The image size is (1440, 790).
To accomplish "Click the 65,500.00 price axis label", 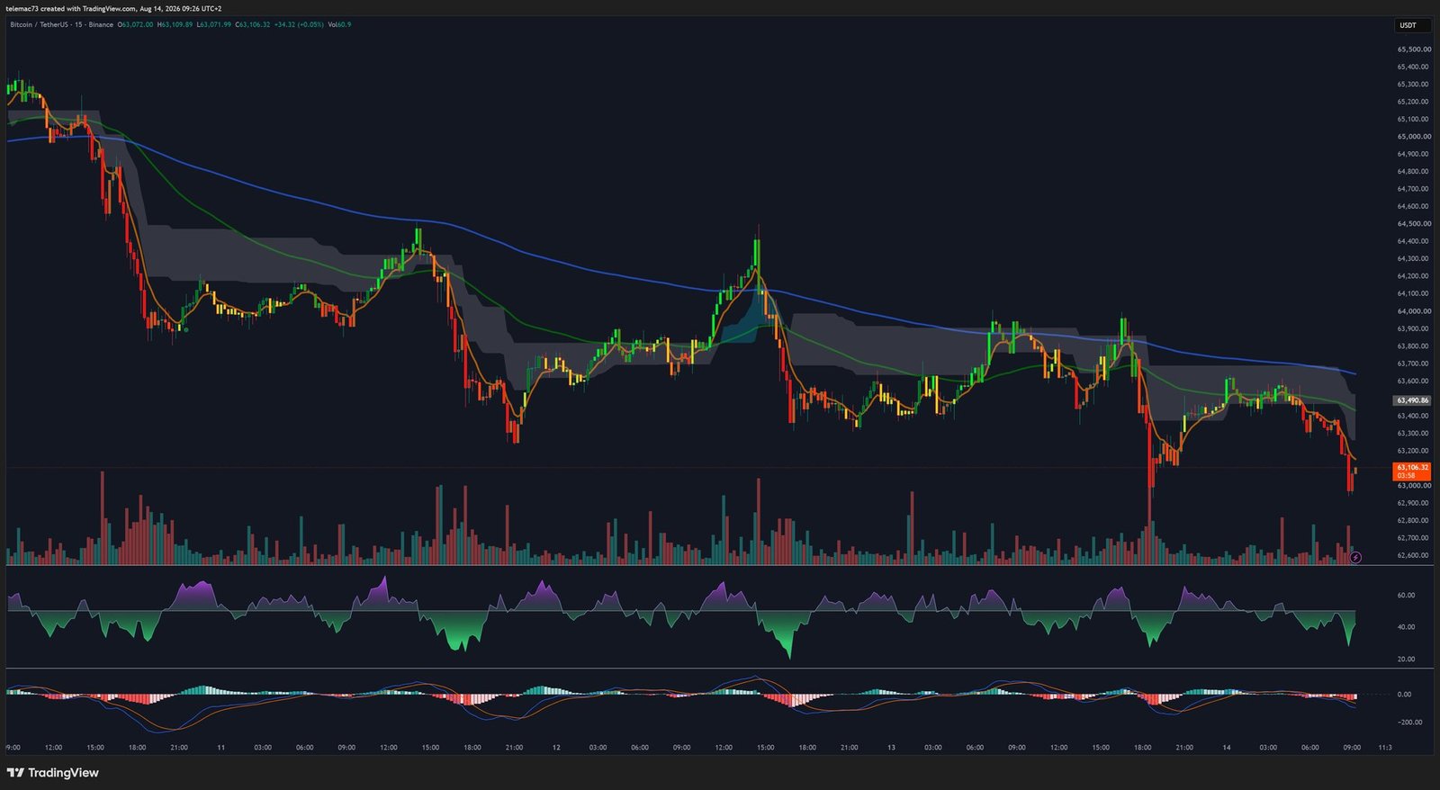I will (x=1414, y=49).
